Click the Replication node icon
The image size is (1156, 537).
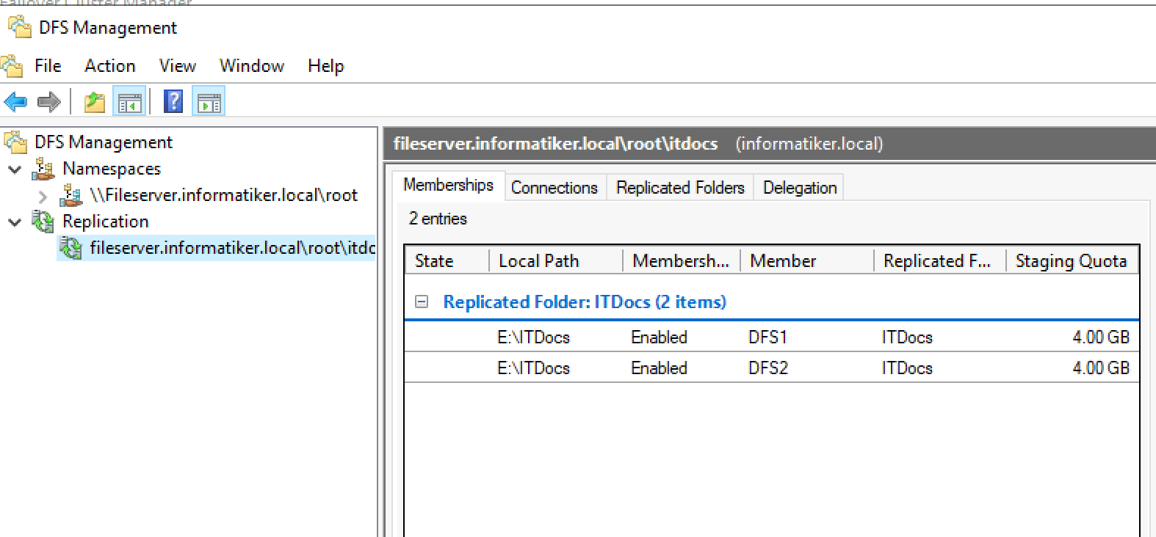tap(43, 222)
